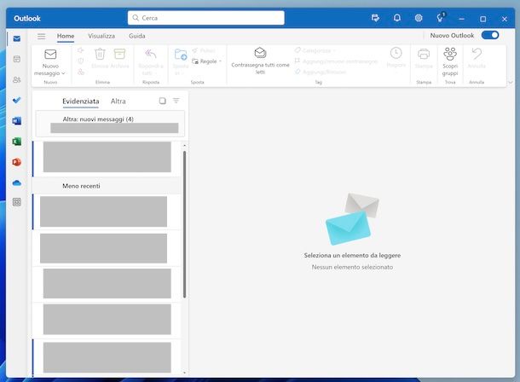Click Contrassegna tutti come letti
520x382 pixels.
(x=260, y=61)
